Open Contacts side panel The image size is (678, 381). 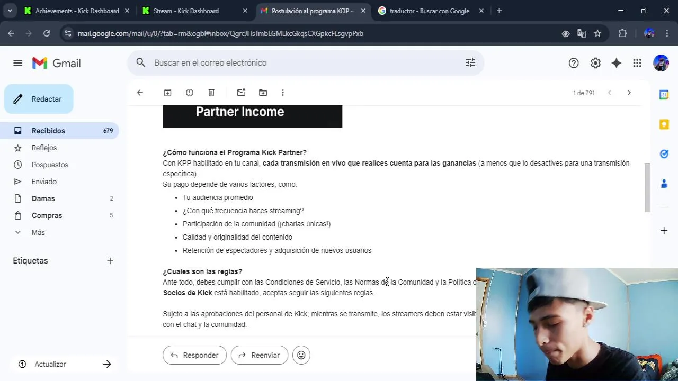664,184
